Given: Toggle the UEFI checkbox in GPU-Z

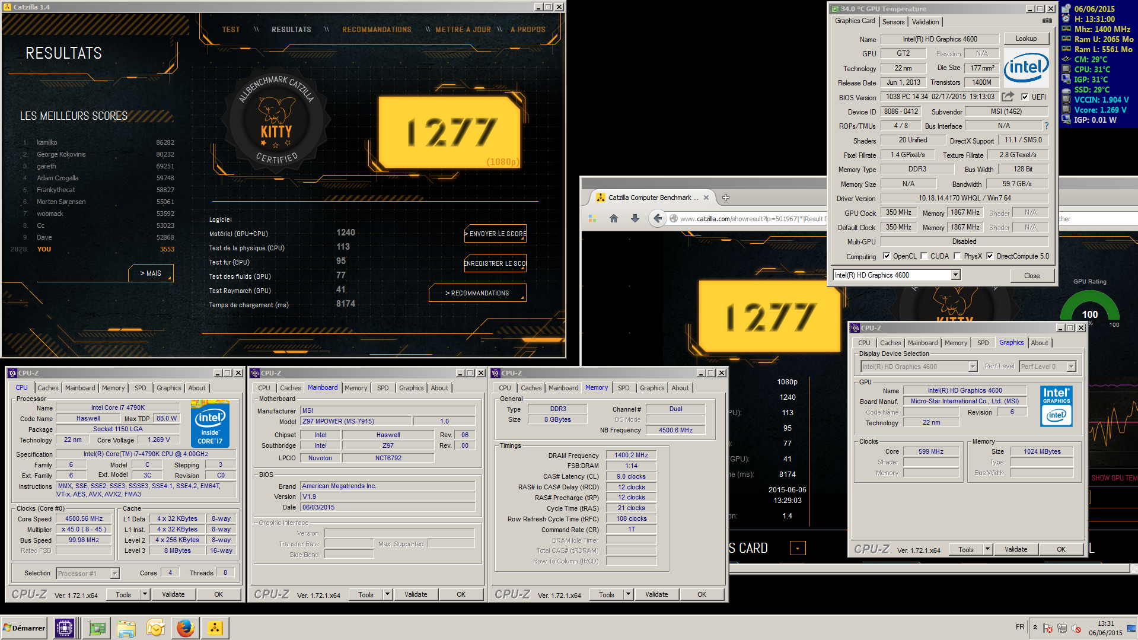Looking at the screenshot, I should coord(1025,97).
